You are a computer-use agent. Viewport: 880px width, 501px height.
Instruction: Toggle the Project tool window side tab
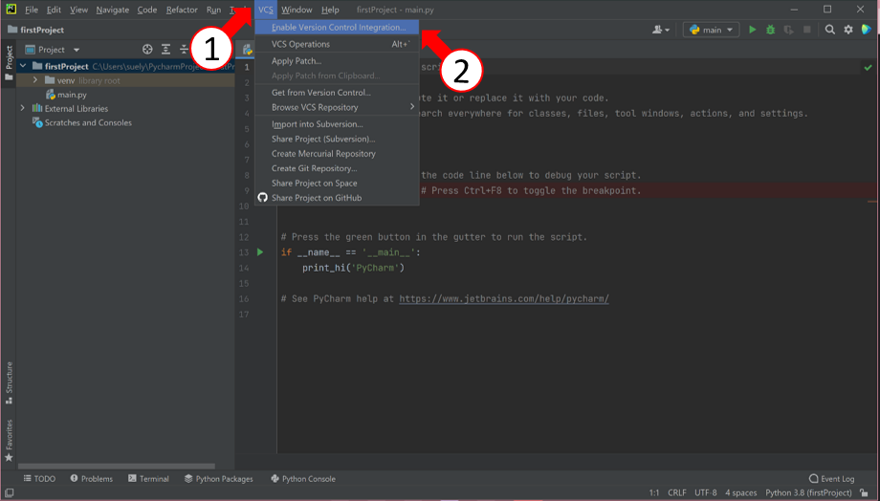(9, 63)
